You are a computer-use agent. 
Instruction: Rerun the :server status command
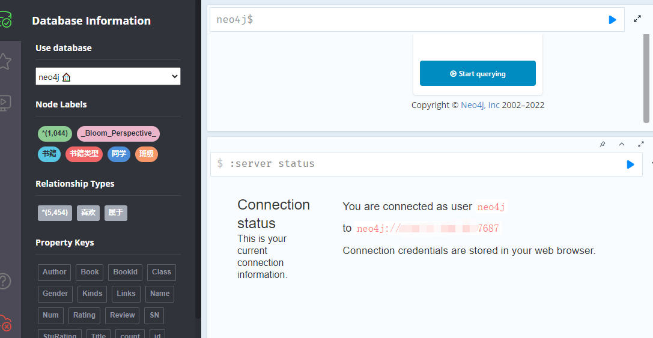(631, 164)
